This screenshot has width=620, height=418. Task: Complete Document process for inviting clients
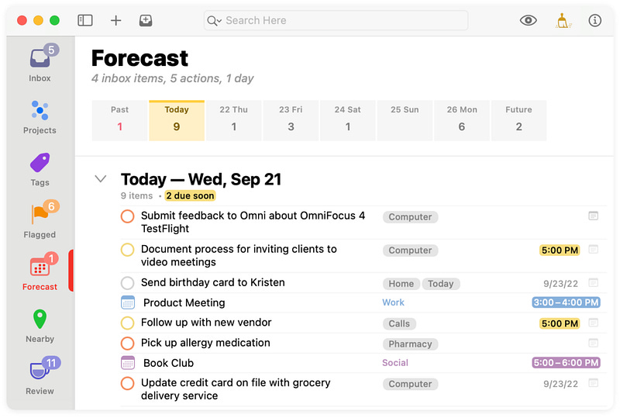(127, 250)
